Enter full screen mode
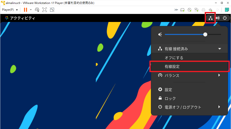 pos(45,10)
